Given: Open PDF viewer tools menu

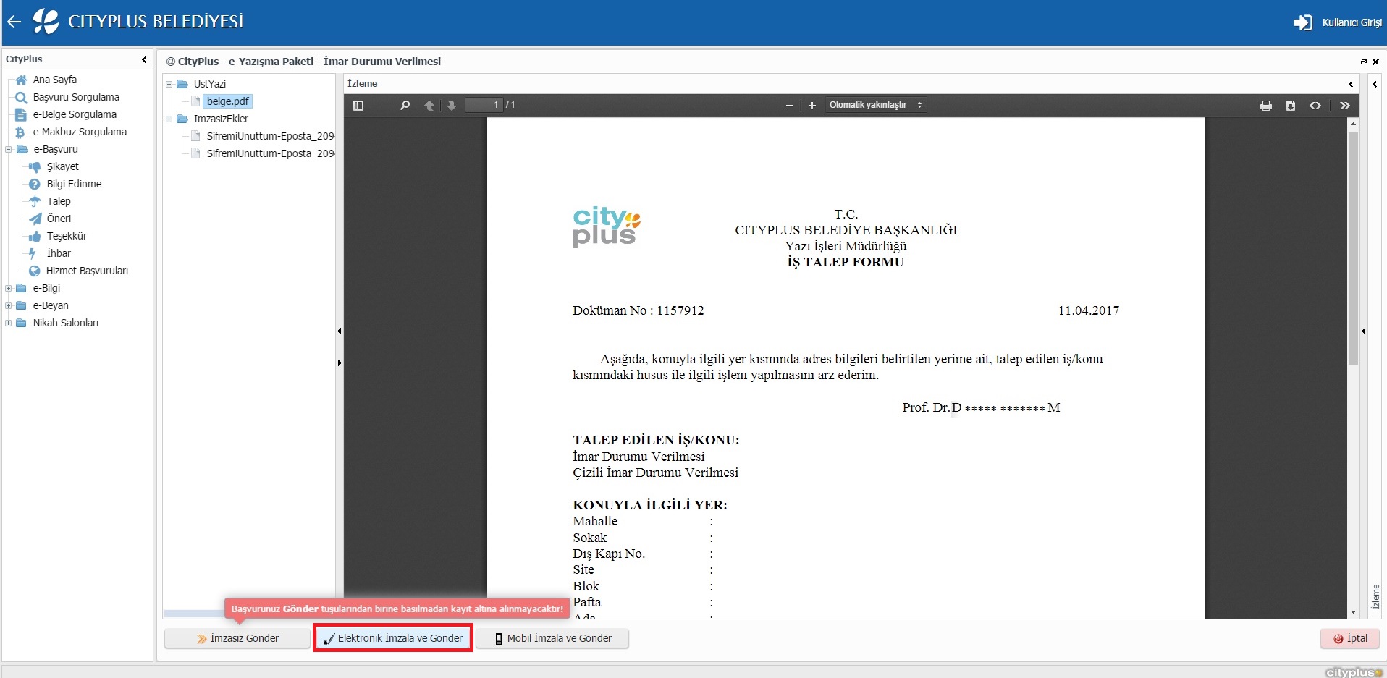Looking at the screenshot, I should point(1345,106).
